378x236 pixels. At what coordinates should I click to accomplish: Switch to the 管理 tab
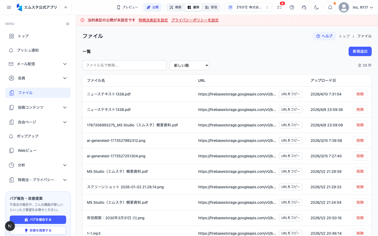(x=211, y=7)
